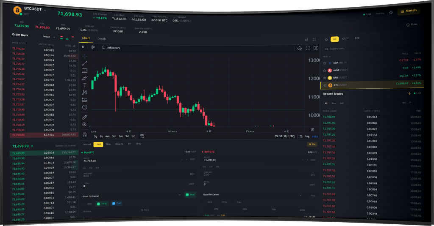Open chart settings gear icon
This screenshot has height=226, width=434.
pyautogui.click(x=300, y=48)
